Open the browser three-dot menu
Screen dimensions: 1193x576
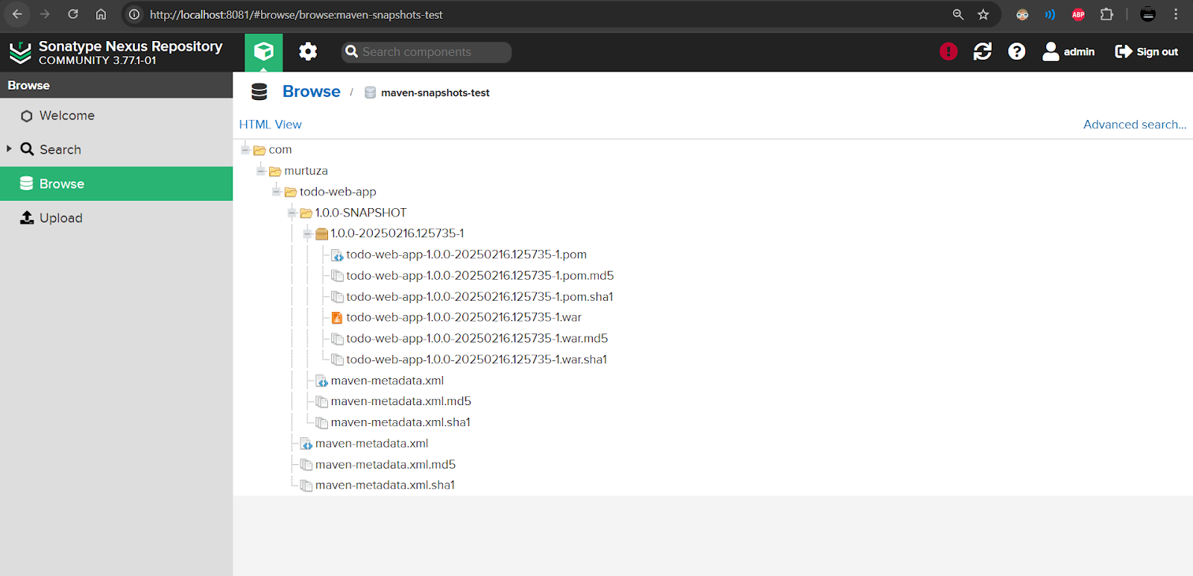pyautogui.click(x=1176, y=14)
